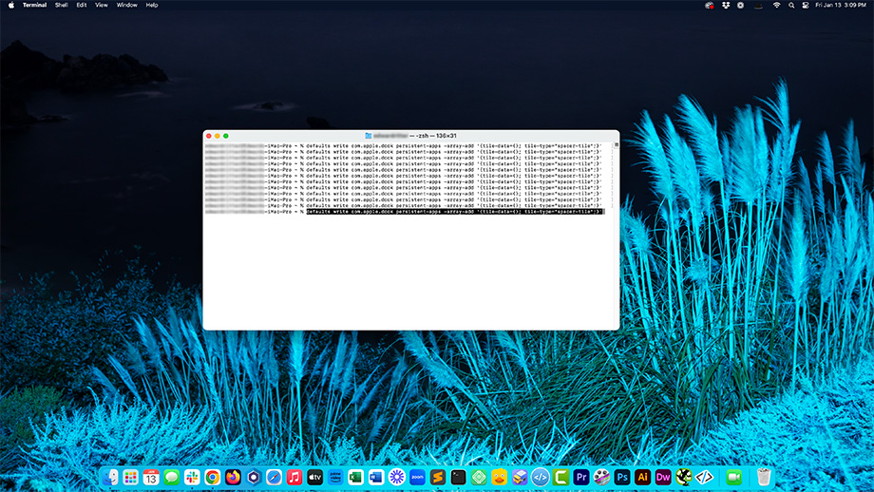Open the Help menu
The image size is (874, 492).
coord(152,5)
